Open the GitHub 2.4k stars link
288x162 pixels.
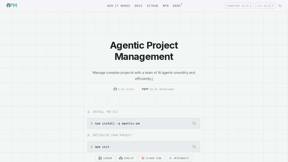(124, 89)
